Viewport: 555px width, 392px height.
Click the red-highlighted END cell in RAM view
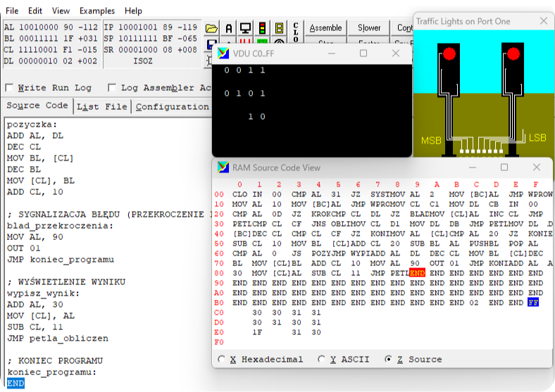point(416,272)
